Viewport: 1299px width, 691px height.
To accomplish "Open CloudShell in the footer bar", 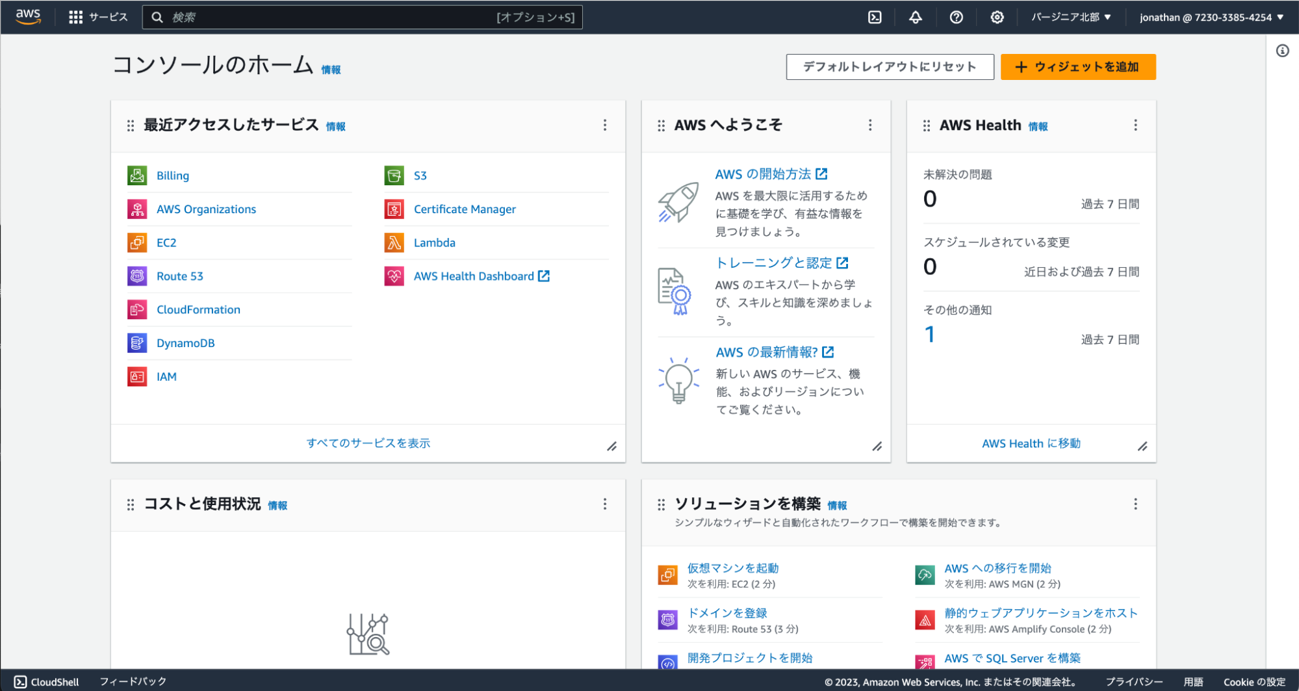I will coord(47,682).
